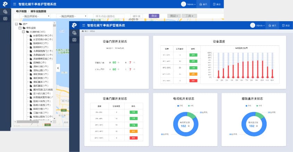Open the gear settings sidebar icon in back window

click(x=5, y=11)
